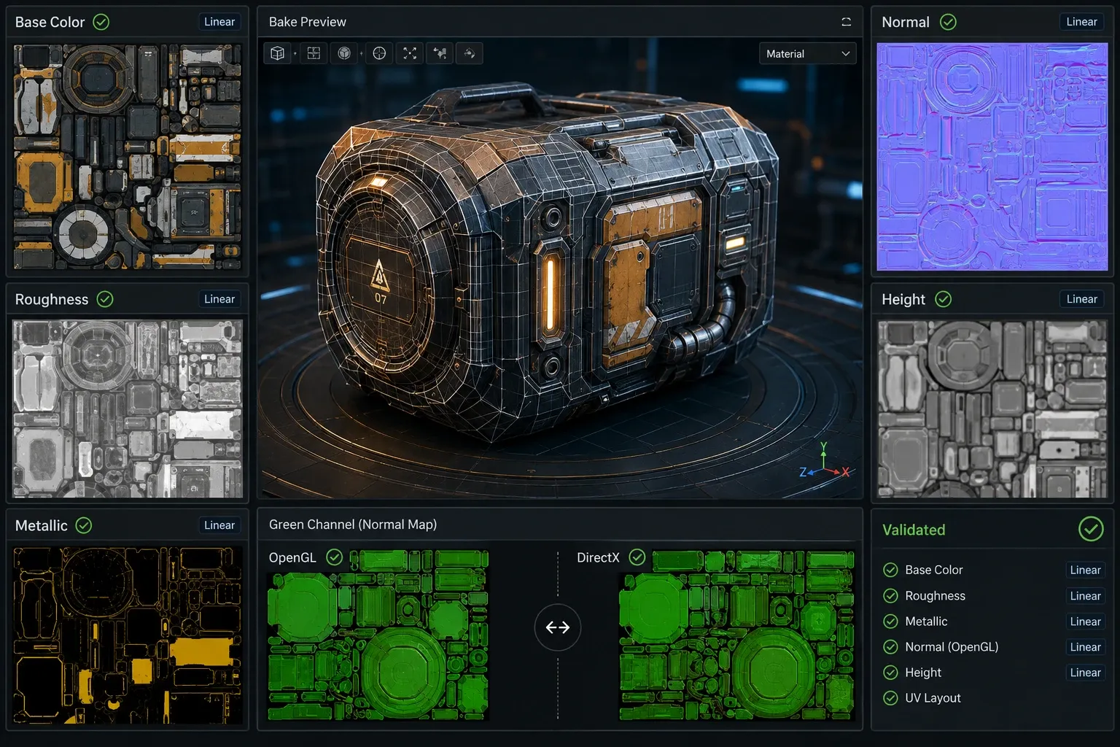The width and height of the screenshot is (1120, 747).
Task: Open the Linear dropdown in Height panel header
Action: [x=1081, y=299]
